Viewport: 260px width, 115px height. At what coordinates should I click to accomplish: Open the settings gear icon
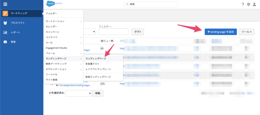click(249, 5)
